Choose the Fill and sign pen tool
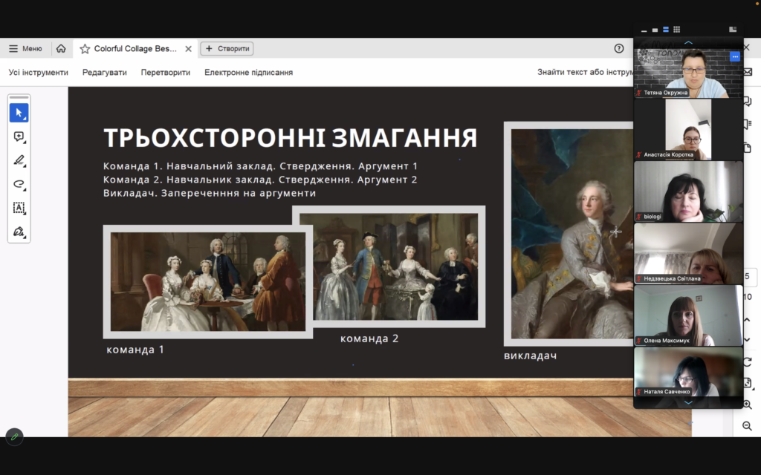The image size is (761, 475). (x=19, y=232)
